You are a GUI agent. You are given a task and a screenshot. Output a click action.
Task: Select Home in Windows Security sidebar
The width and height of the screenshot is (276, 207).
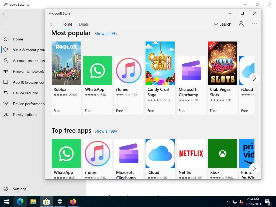click(23, 39)
